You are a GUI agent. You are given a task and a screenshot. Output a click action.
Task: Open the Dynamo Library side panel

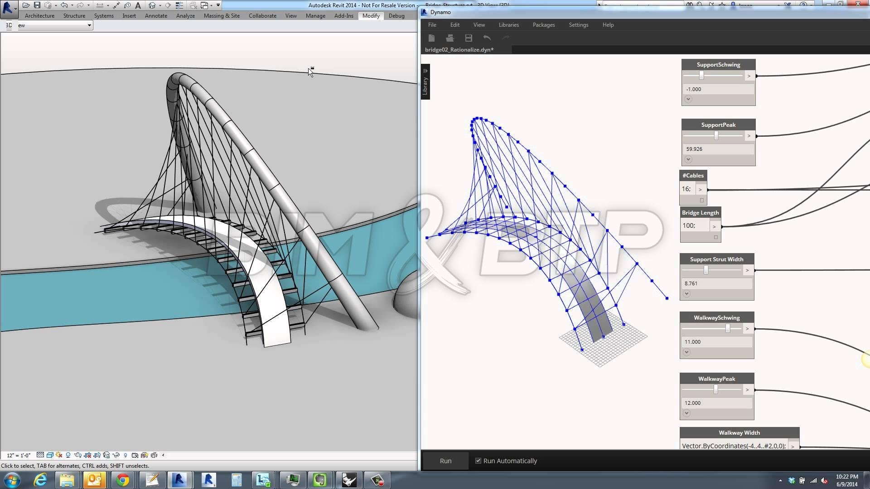coord(425,82)
